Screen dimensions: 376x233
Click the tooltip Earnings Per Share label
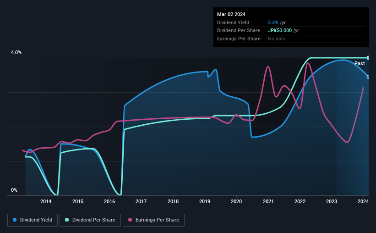pos(239,39)
